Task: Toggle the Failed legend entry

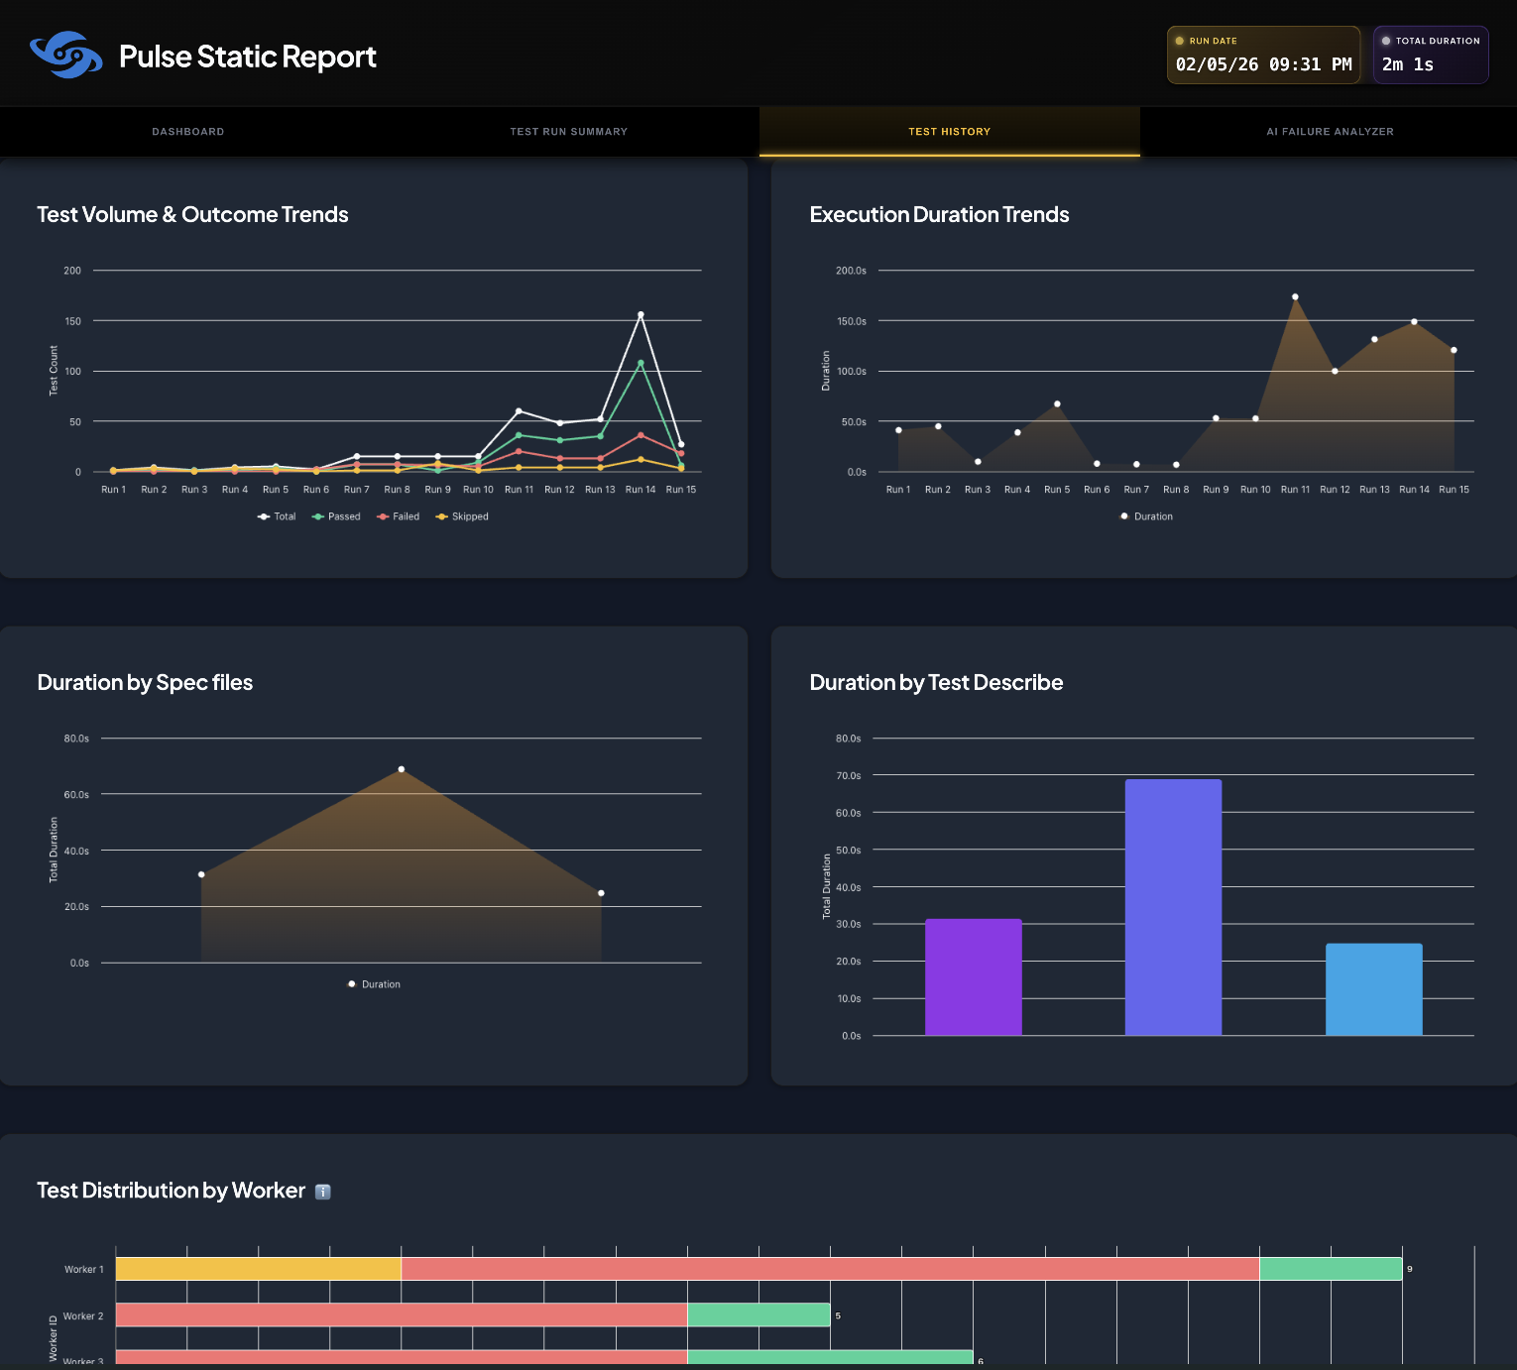Action: (x=399, y=516)
